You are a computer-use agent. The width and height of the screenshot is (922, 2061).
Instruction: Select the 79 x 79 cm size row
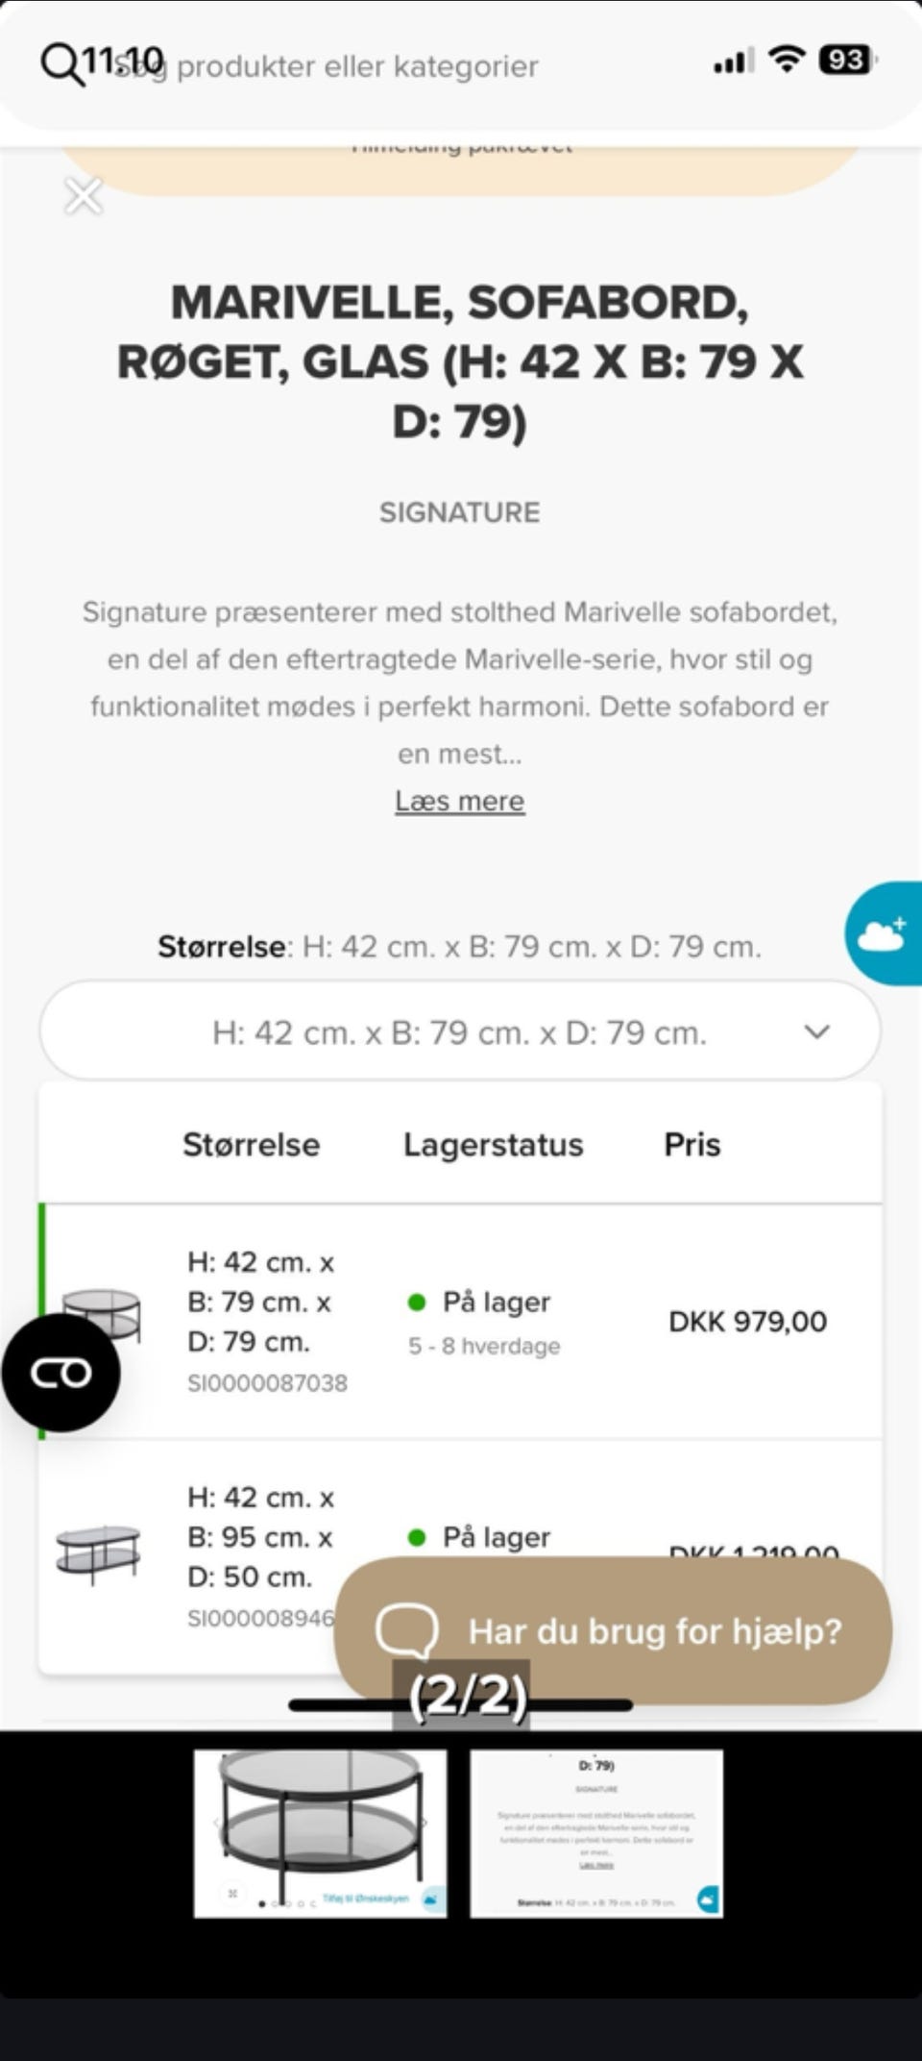click(461, 1321)
